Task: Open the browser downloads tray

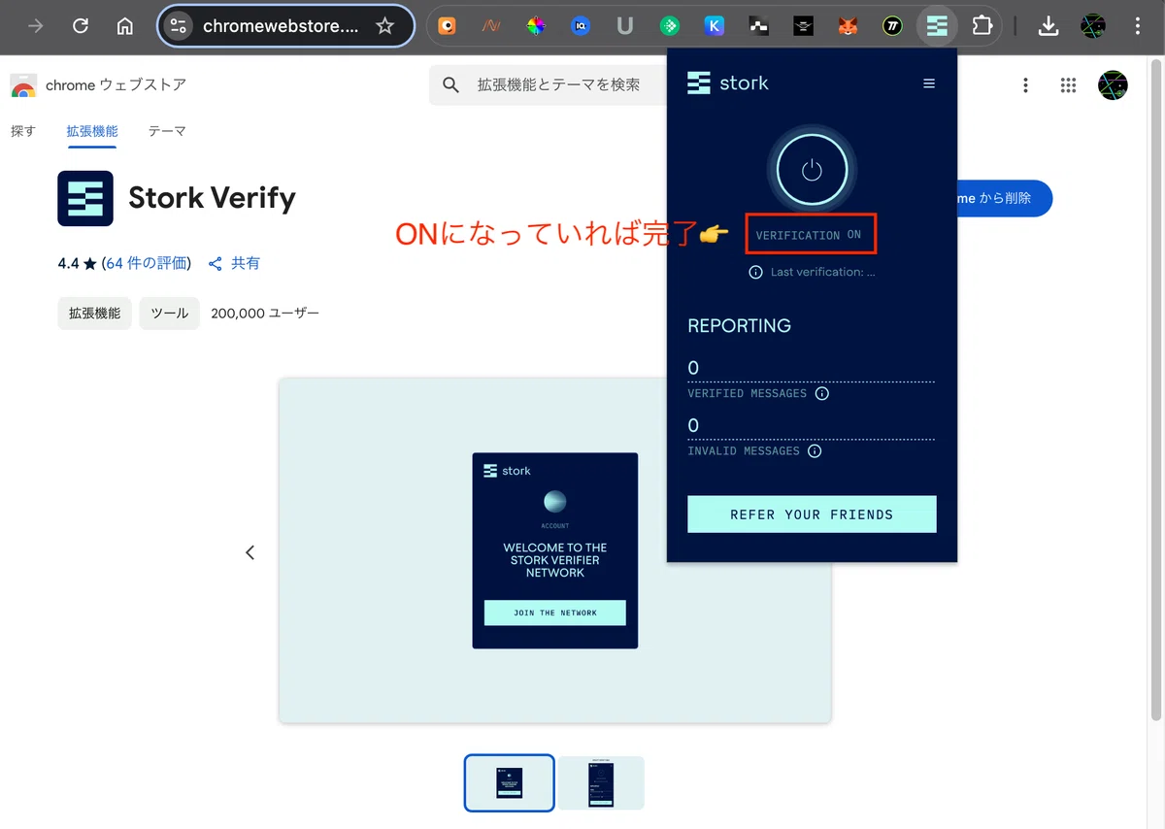Action: [1048, 26]
